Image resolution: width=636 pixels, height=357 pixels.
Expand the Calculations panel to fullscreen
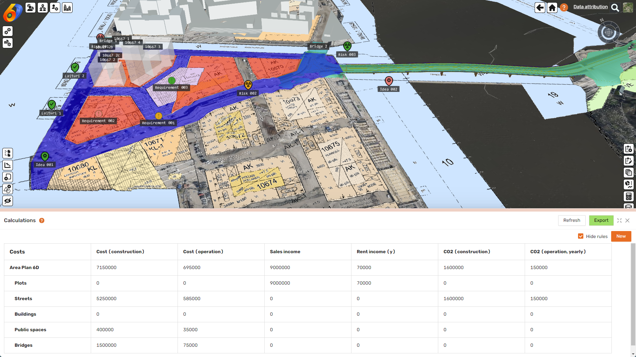619,220
